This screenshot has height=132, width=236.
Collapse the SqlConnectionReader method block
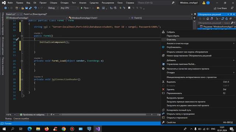pos(22,80)
